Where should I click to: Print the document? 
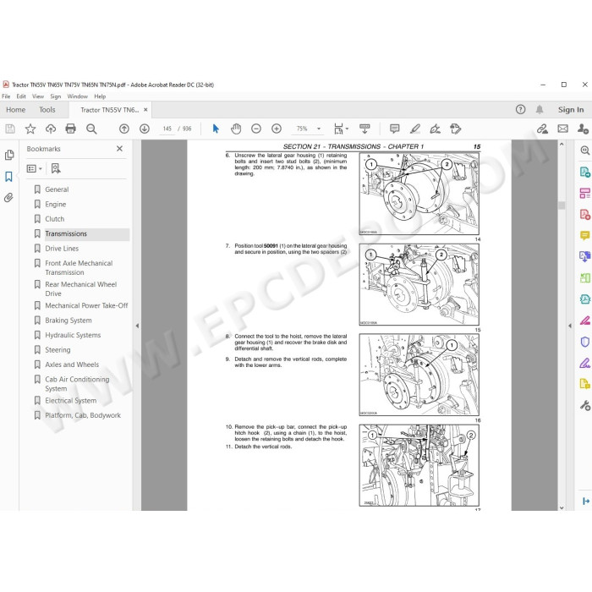(x=70, y=129)
